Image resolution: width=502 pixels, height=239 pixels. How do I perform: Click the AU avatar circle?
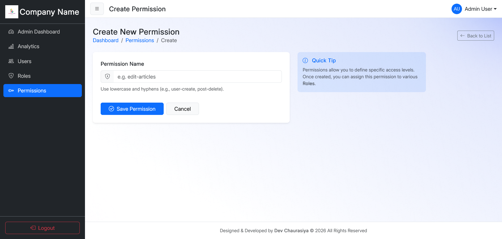click(457, 9)
